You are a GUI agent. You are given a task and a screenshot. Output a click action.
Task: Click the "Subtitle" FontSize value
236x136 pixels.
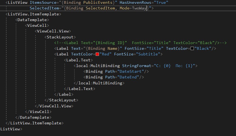[x=148, y=54]
